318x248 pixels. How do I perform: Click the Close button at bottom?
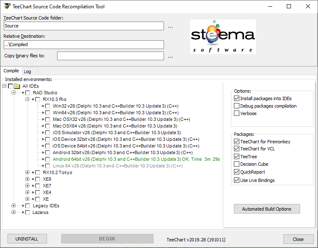298,239
